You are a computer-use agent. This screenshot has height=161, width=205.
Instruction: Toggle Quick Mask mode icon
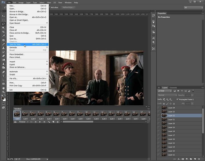3,104
